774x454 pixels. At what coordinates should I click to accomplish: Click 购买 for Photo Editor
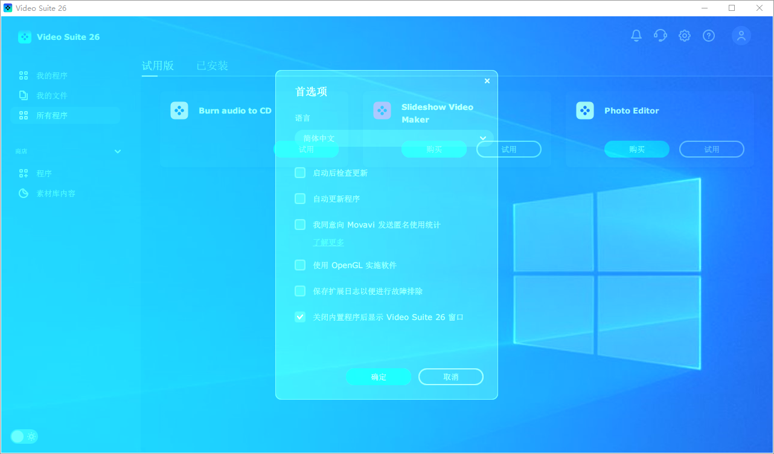point(637,149)
